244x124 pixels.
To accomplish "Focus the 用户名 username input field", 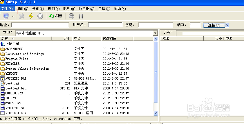I will [105, 25].
